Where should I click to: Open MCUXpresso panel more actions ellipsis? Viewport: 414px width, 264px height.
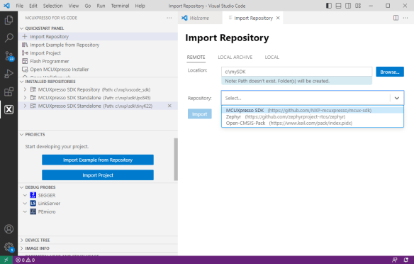point(169,18)
